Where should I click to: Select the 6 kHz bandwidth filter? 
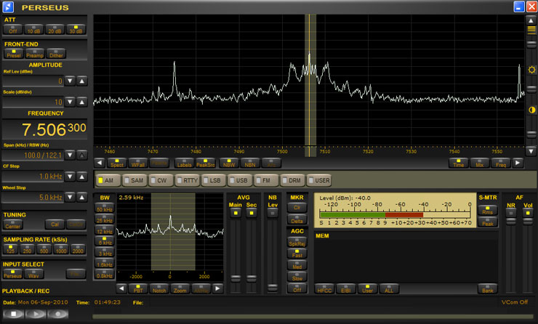click(105, 242)
